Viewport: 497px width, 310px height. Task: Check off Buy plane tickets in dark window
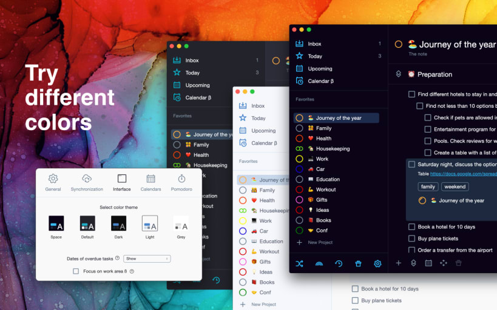(x=411, y=238)
